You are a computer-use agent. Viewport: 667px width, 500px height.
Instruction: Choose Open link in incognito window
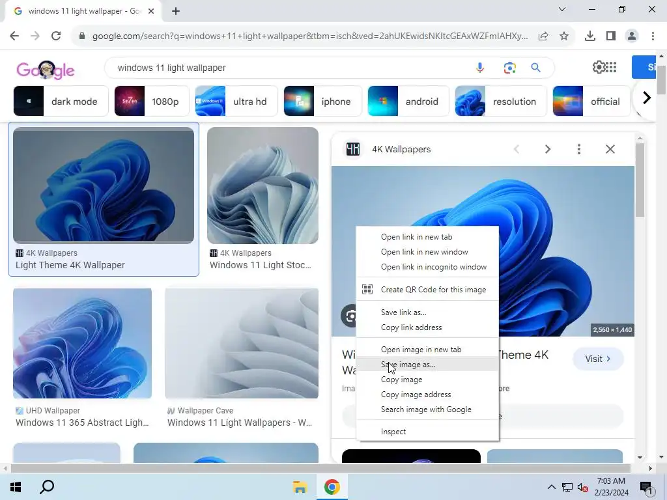(x=427, y=266)
